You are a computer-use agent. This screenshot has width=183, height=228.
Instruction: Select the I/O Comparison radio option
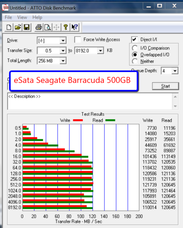click(x=135, y=48)
